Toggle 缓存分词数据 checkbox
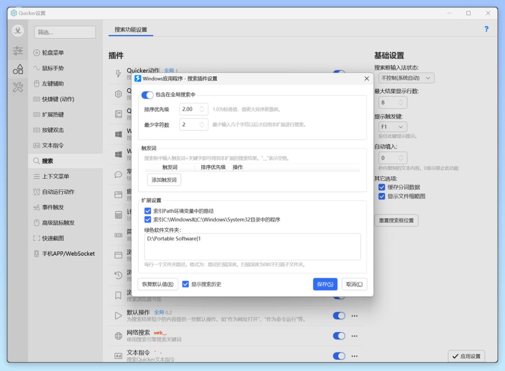This screenshot has height=371, width=505. point(382,187)
